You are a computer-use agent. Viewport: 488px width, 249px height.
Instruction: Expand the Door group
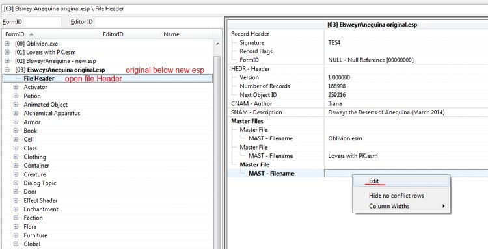[16, 192]
